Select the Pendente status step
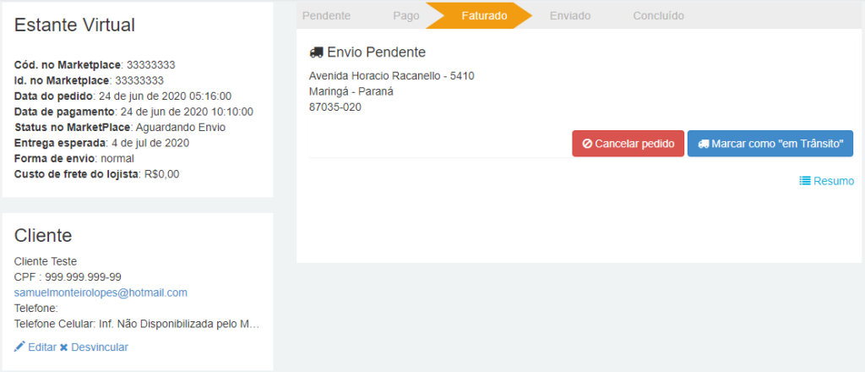The width and height of the screenshot is (865, 372). coord(327,16)
